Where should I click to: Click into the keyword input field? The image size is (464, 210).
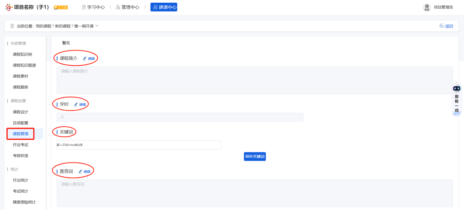coord(139,145)
